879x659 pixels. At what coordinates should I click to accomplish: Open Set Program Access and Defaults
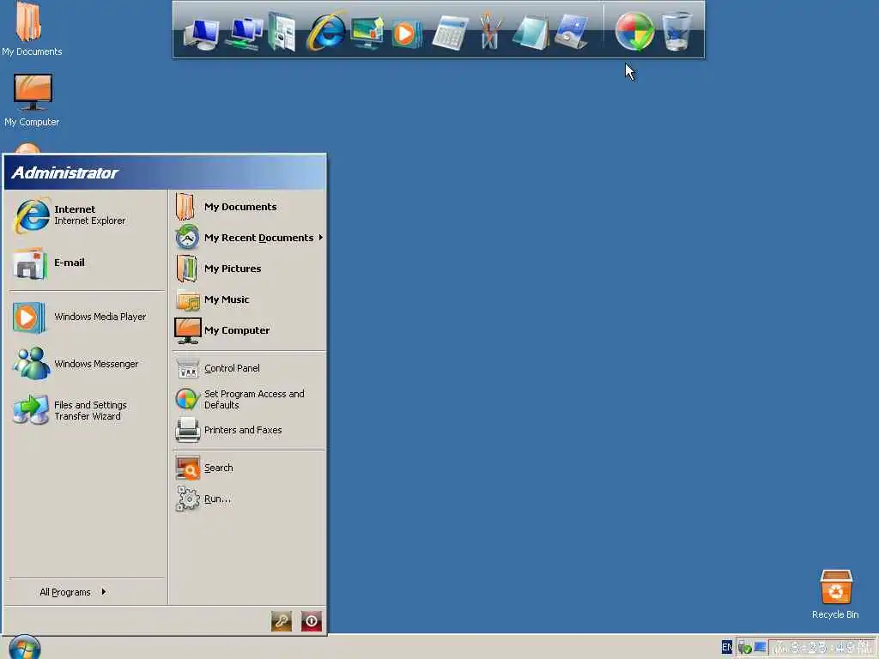(248, 400)
